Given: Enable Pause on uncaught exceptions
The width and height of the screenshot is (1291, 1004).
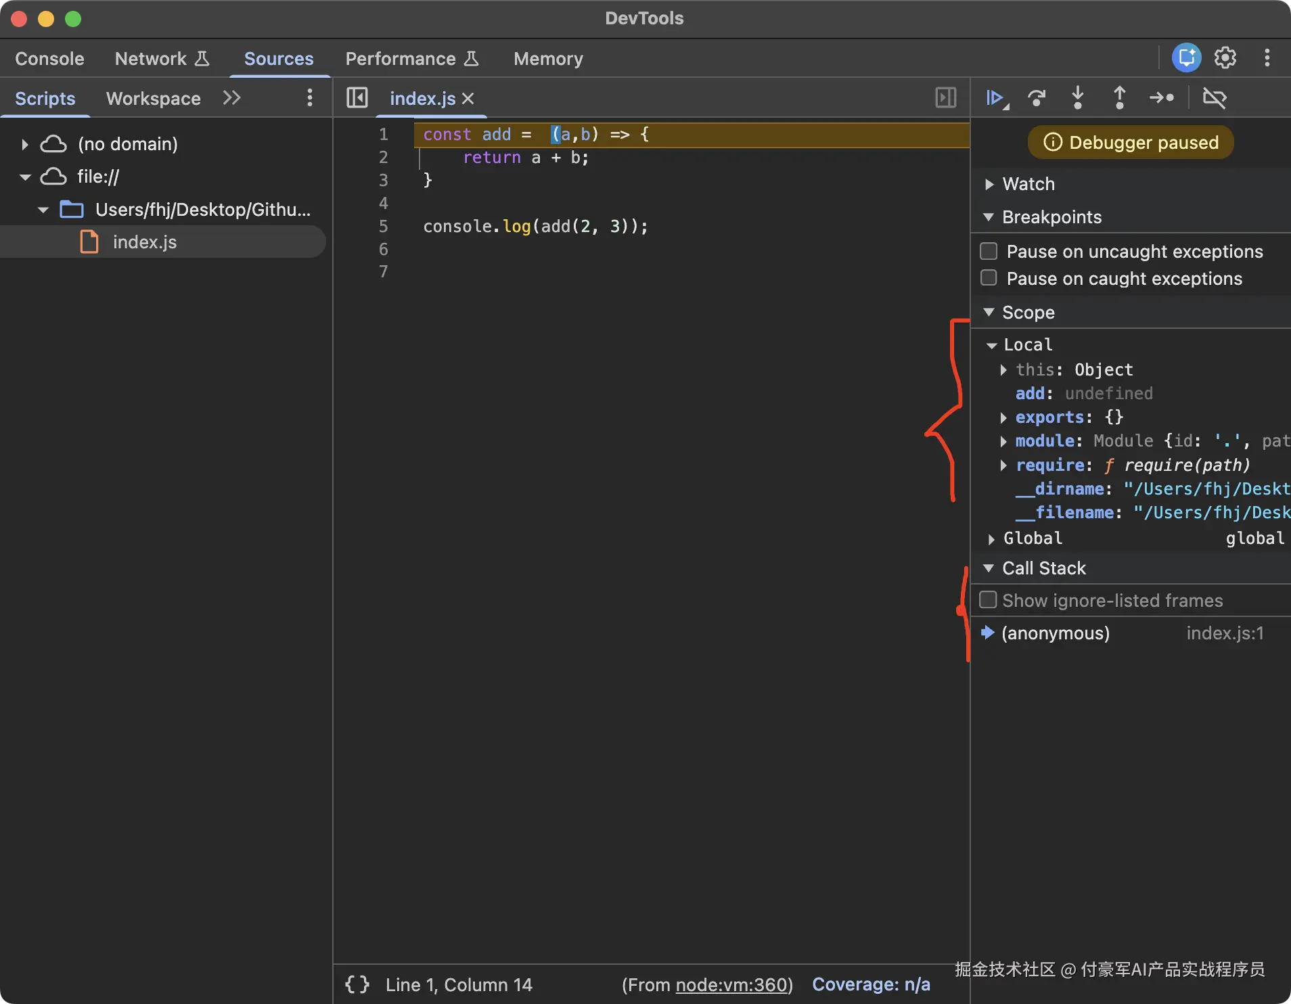Looking at the screenshot, I should click(x=989, y=251).
